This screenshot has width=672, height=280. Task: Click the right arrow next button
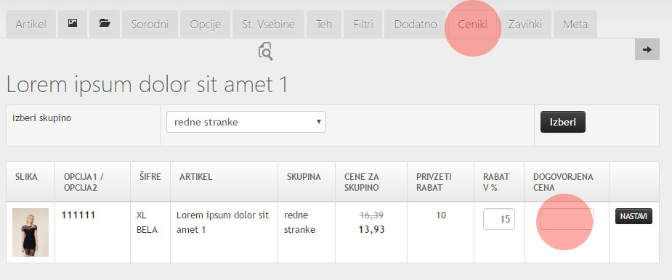647,49
